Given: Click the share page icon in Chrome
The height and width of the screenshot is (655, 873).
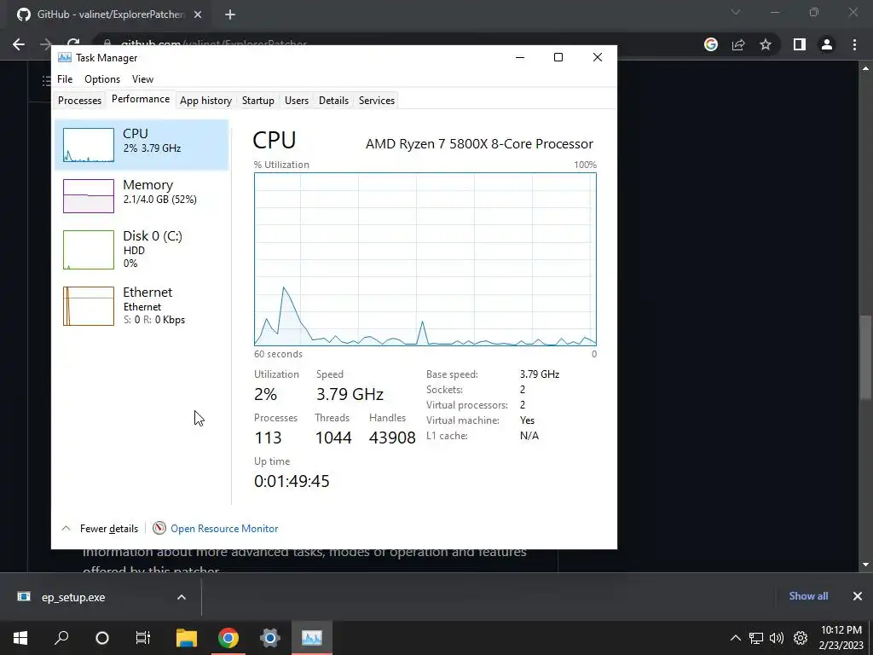Looking at the screenshot, I should click(x=738, y=44).
